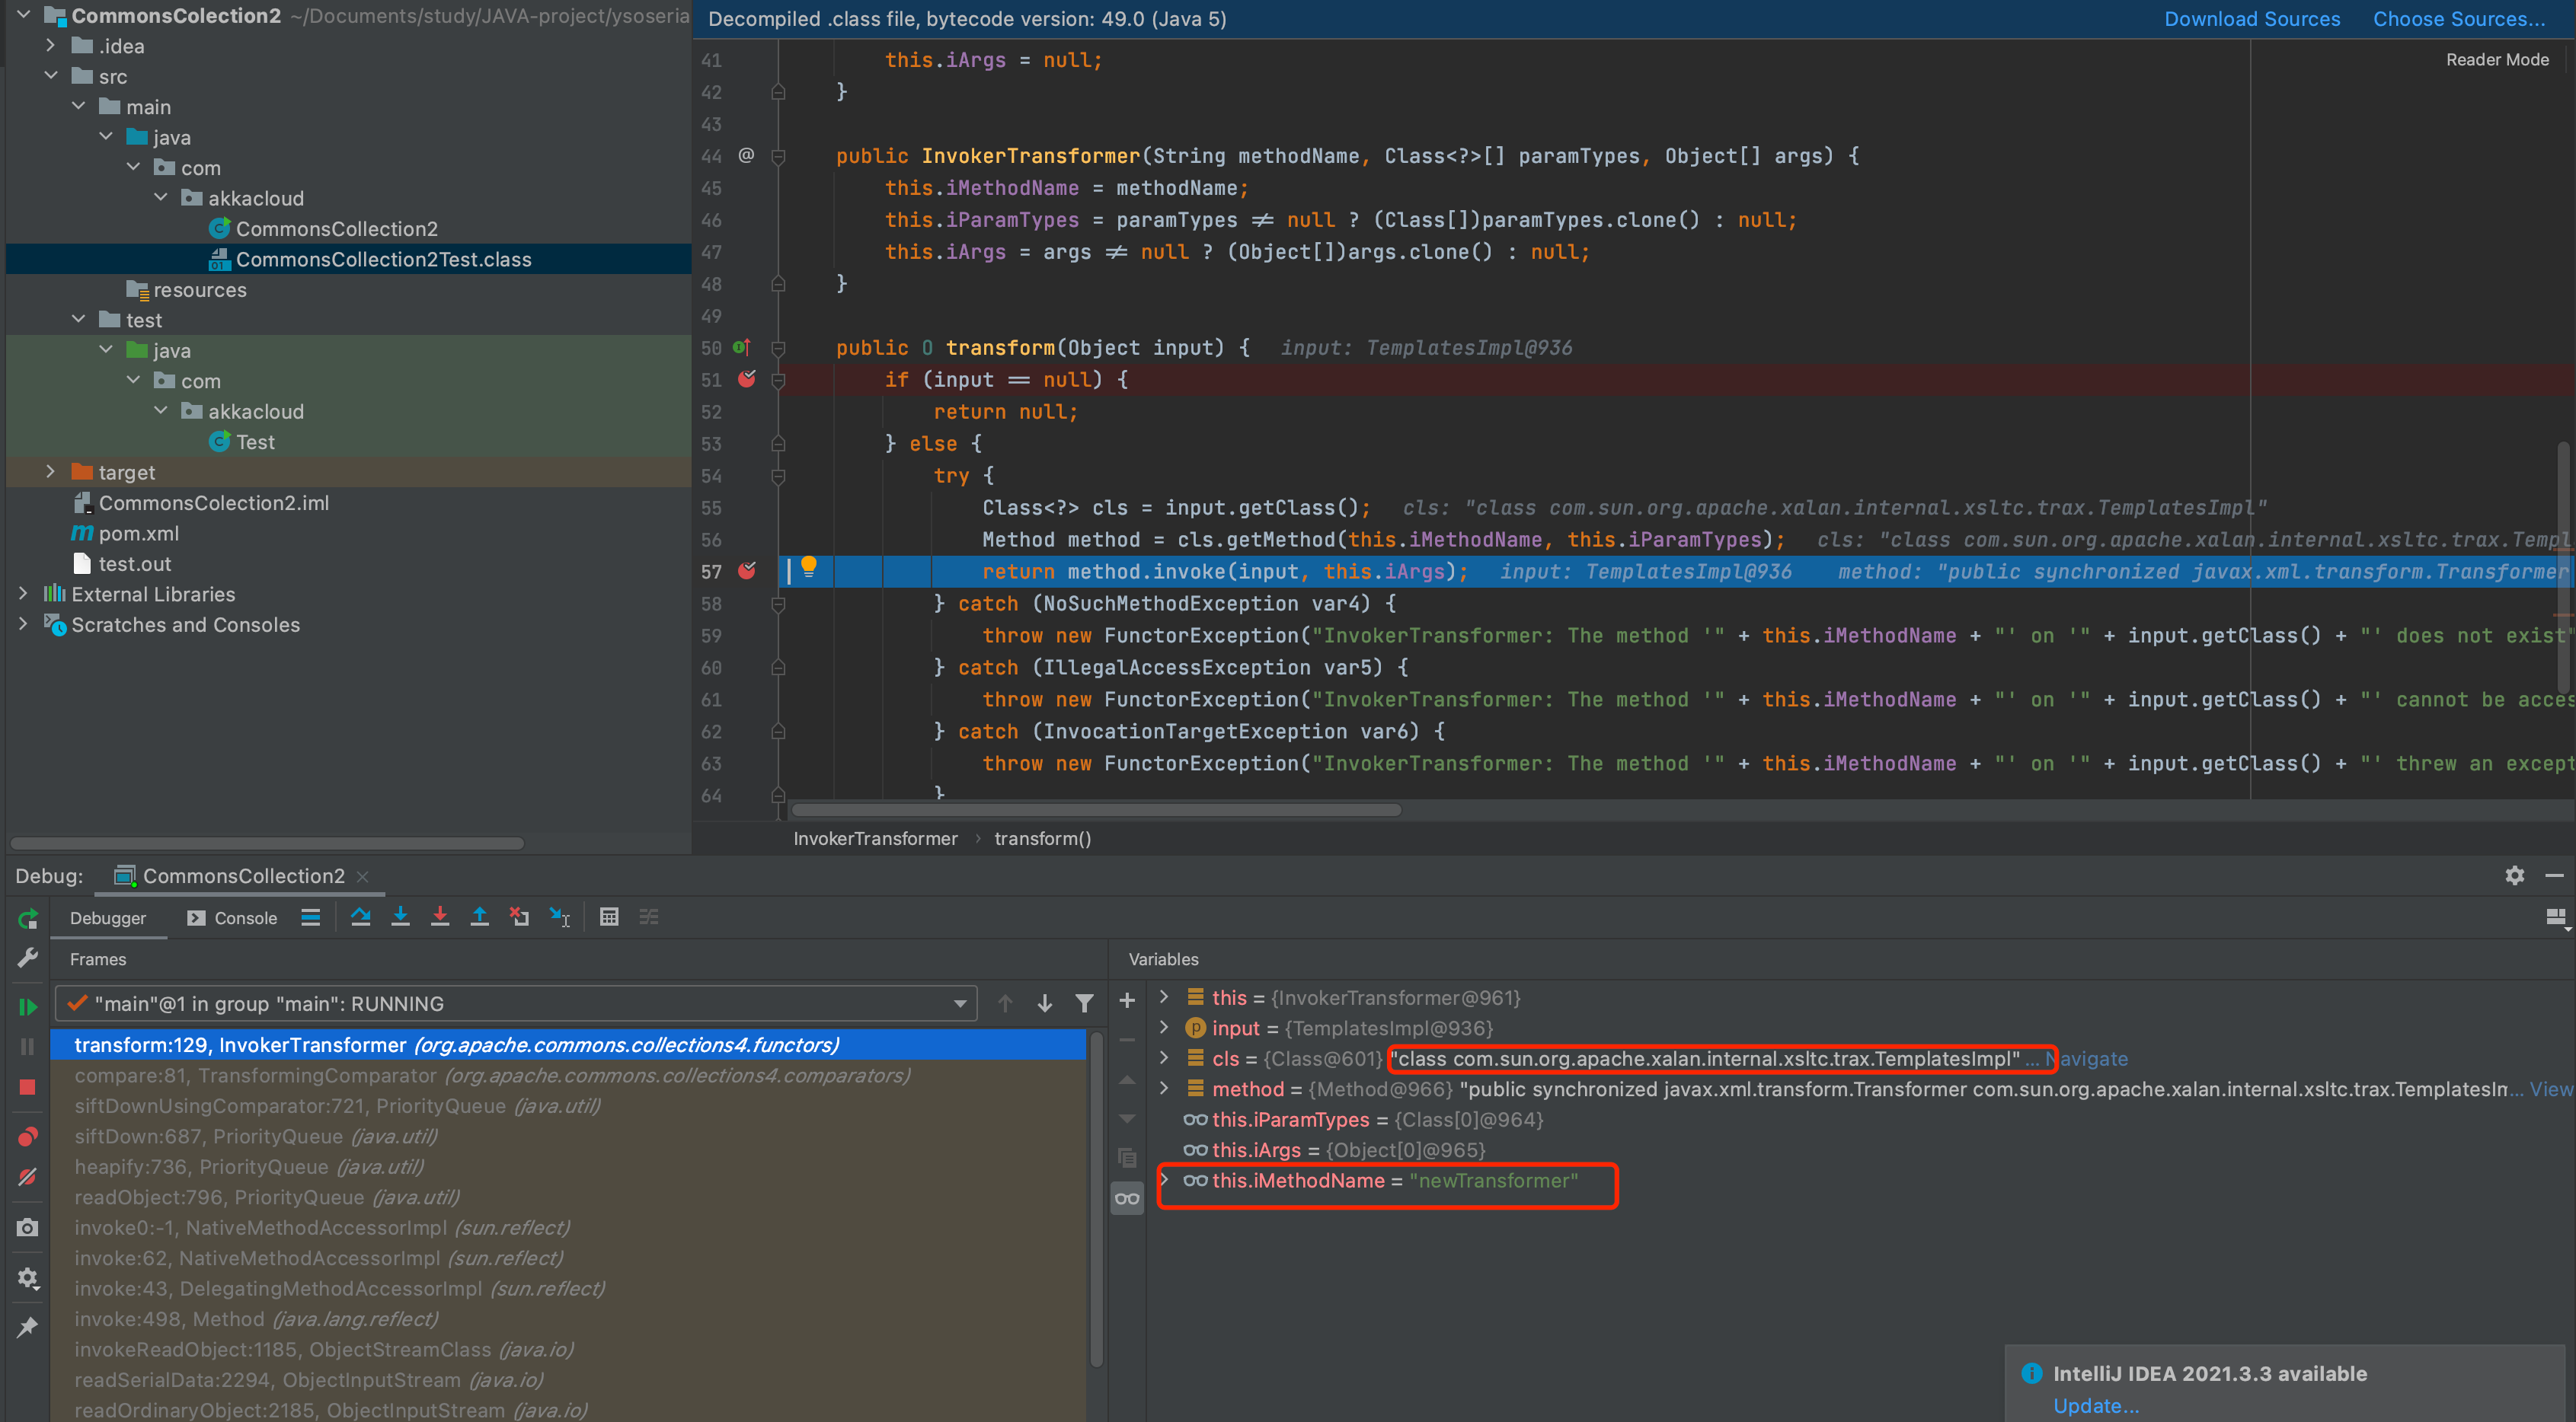2576x1422 pixels.
Task: Resume program with green play icon
Action: (28, 1006)
